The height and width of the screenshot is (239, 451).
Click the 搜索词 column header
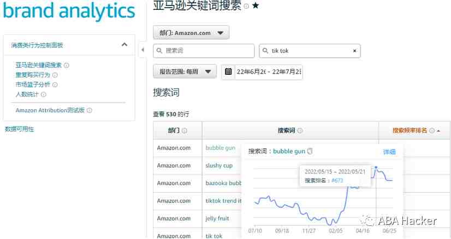pyautogui.click(x=290, y=130)
